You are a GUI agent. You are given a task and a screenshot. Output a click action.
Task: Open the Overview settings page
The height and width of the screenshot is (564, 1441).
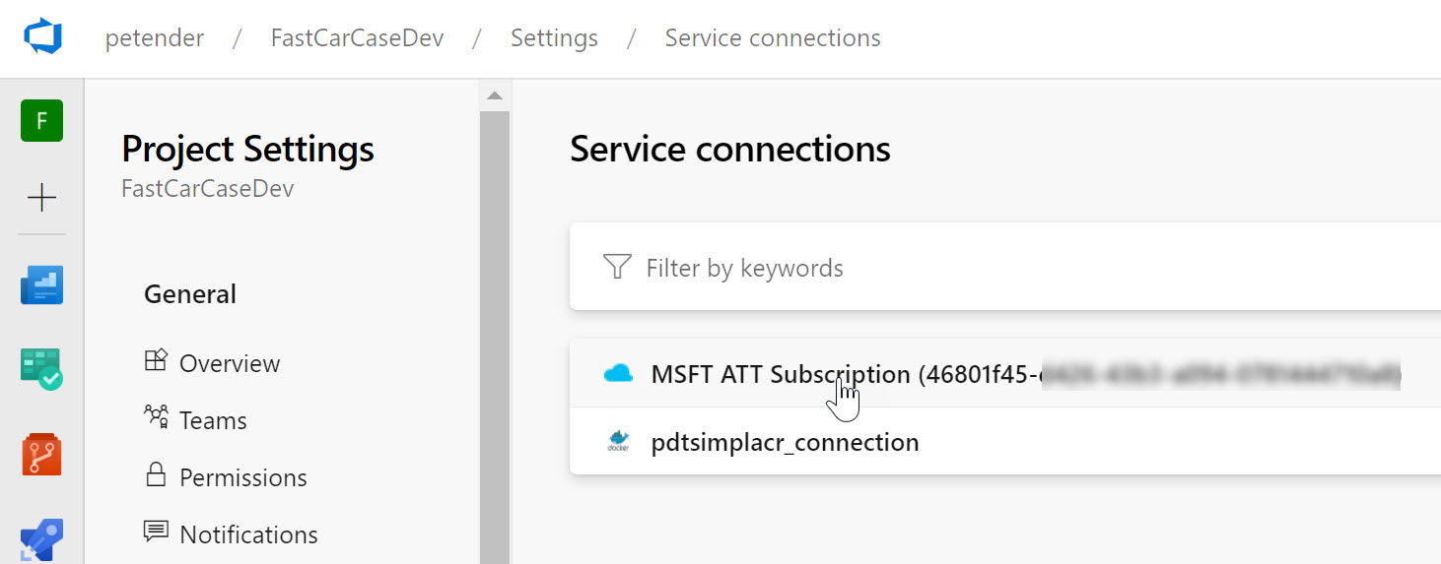[229, 363]
